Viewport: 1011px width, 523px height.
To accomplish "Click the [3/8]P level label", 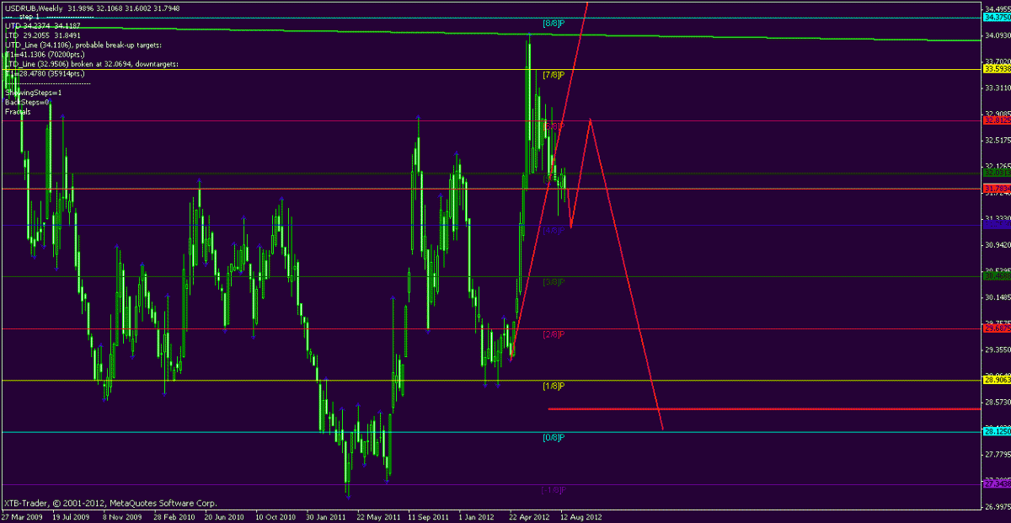I will pos(553,281).
